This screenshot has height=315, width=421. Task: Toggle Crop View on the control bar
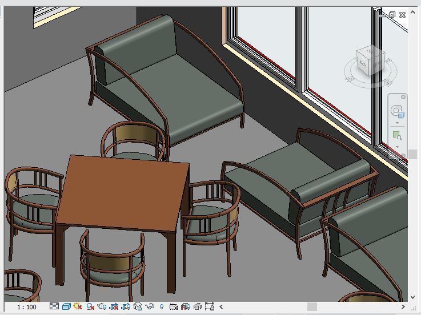point(114,306)
